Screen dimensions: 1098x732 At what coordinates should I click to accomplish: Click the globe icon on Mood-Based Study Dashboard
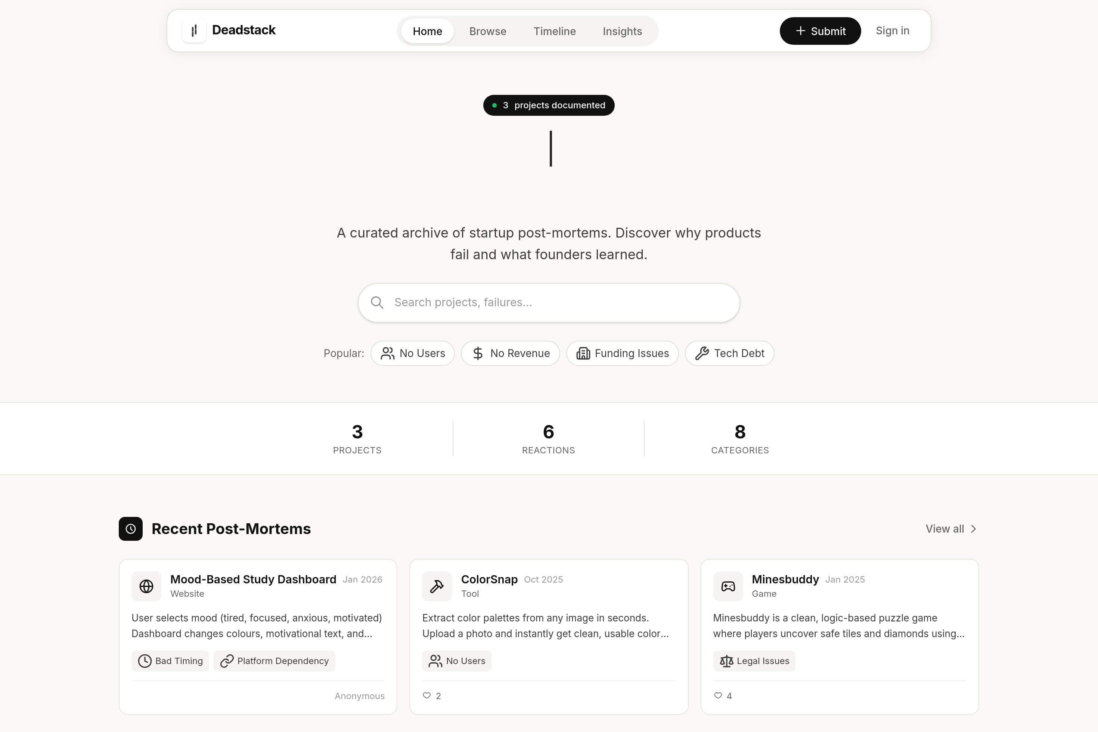tap(146, 586)
